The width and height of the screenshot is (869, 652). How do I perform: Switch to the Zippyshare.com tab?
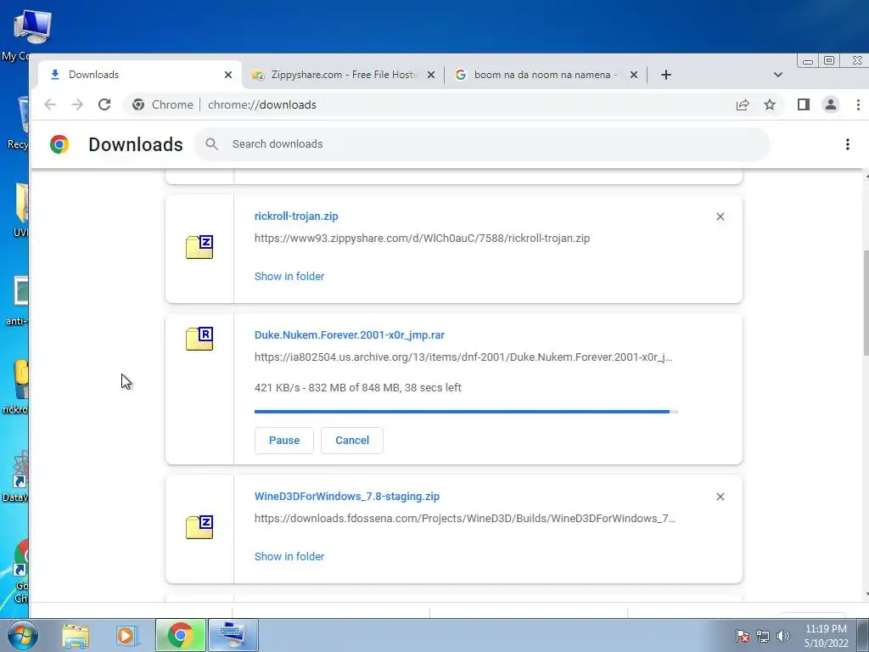[x=343, y=75]
